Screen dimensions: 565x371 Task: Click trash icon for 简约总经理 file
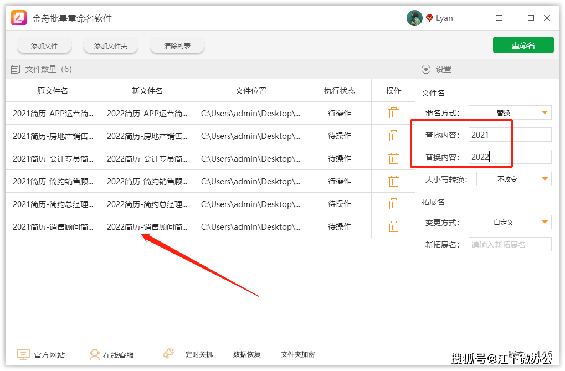394,204
